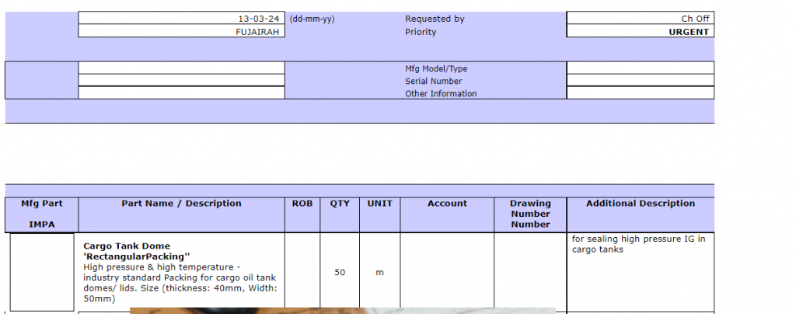Click the Part Name / Description column header
796x314 pixels.
(181, 204)
